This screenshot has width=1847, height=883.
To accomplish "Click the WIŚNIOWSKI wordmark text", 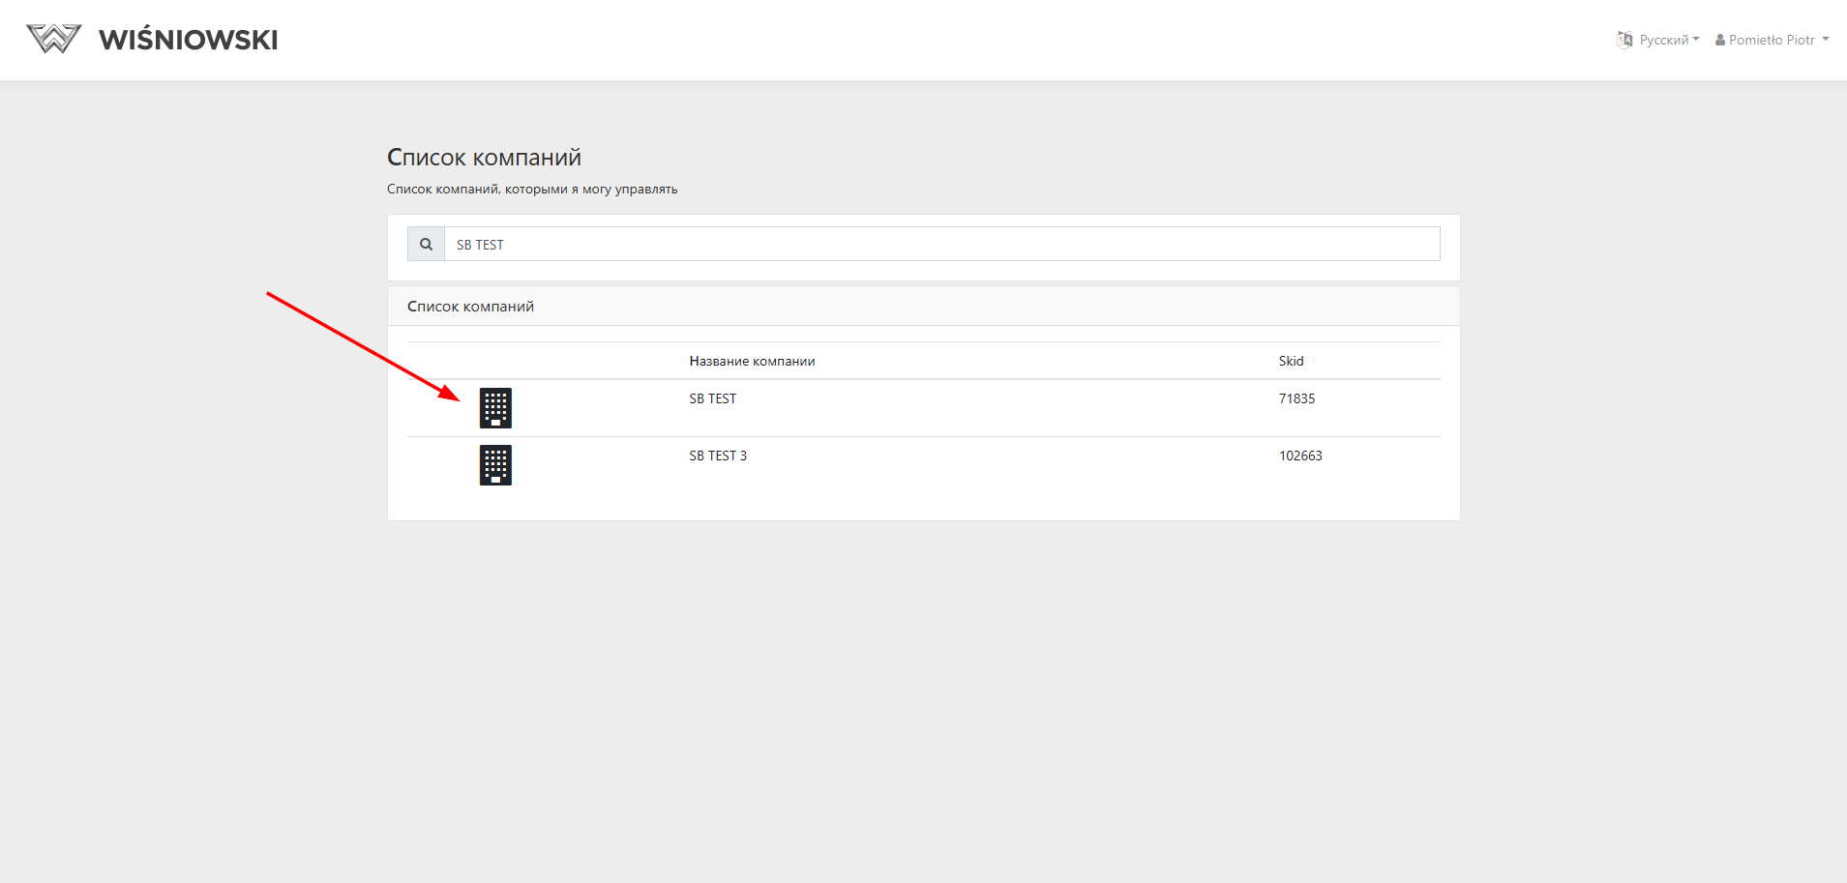I will 188,40.
